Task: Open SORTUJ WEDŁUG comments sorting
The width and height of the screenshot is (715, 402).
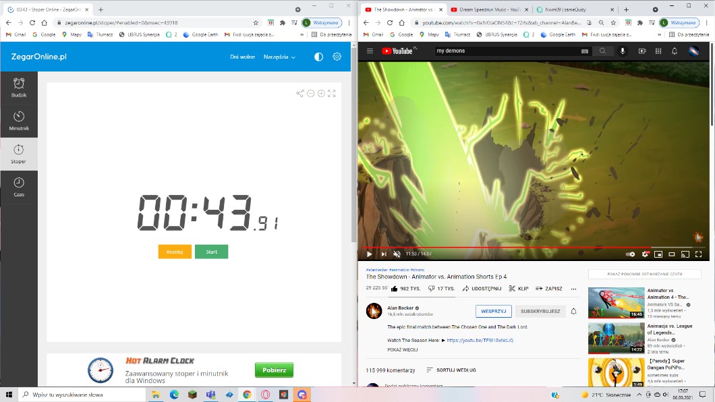Action: 451,370
